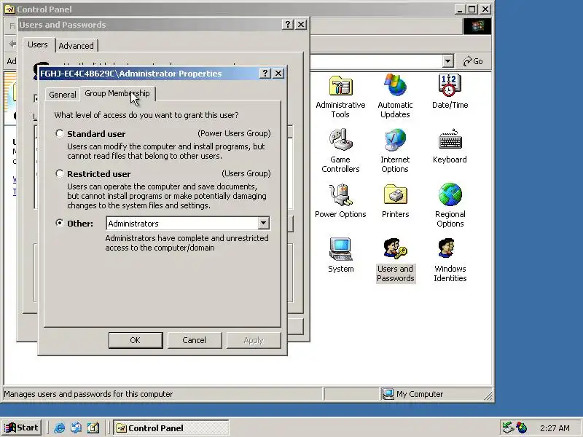Click Show Desktop quick launch icon
Screen dimensions: 583x437
93,428
